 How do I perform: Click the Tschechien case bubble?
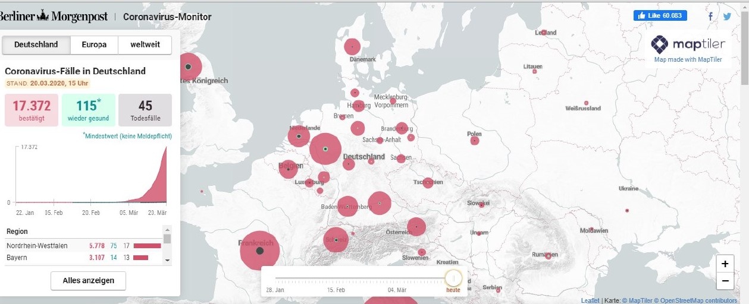tap(428, 183)
